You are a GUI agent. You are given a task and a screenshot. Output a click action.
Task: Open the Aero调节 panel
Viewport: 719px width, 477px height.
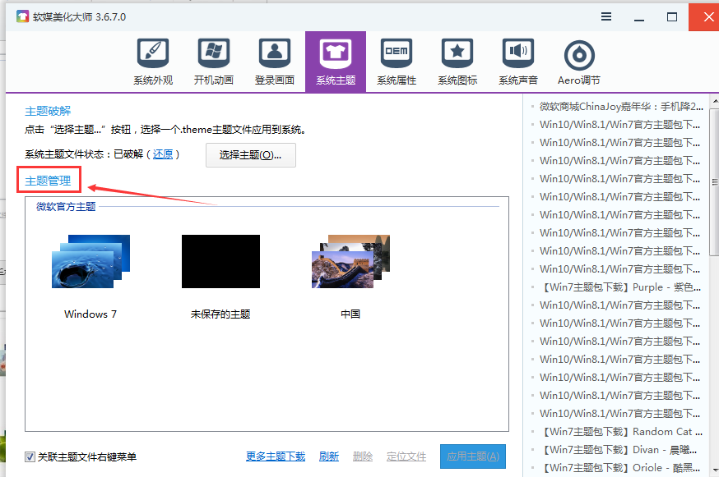578,60
